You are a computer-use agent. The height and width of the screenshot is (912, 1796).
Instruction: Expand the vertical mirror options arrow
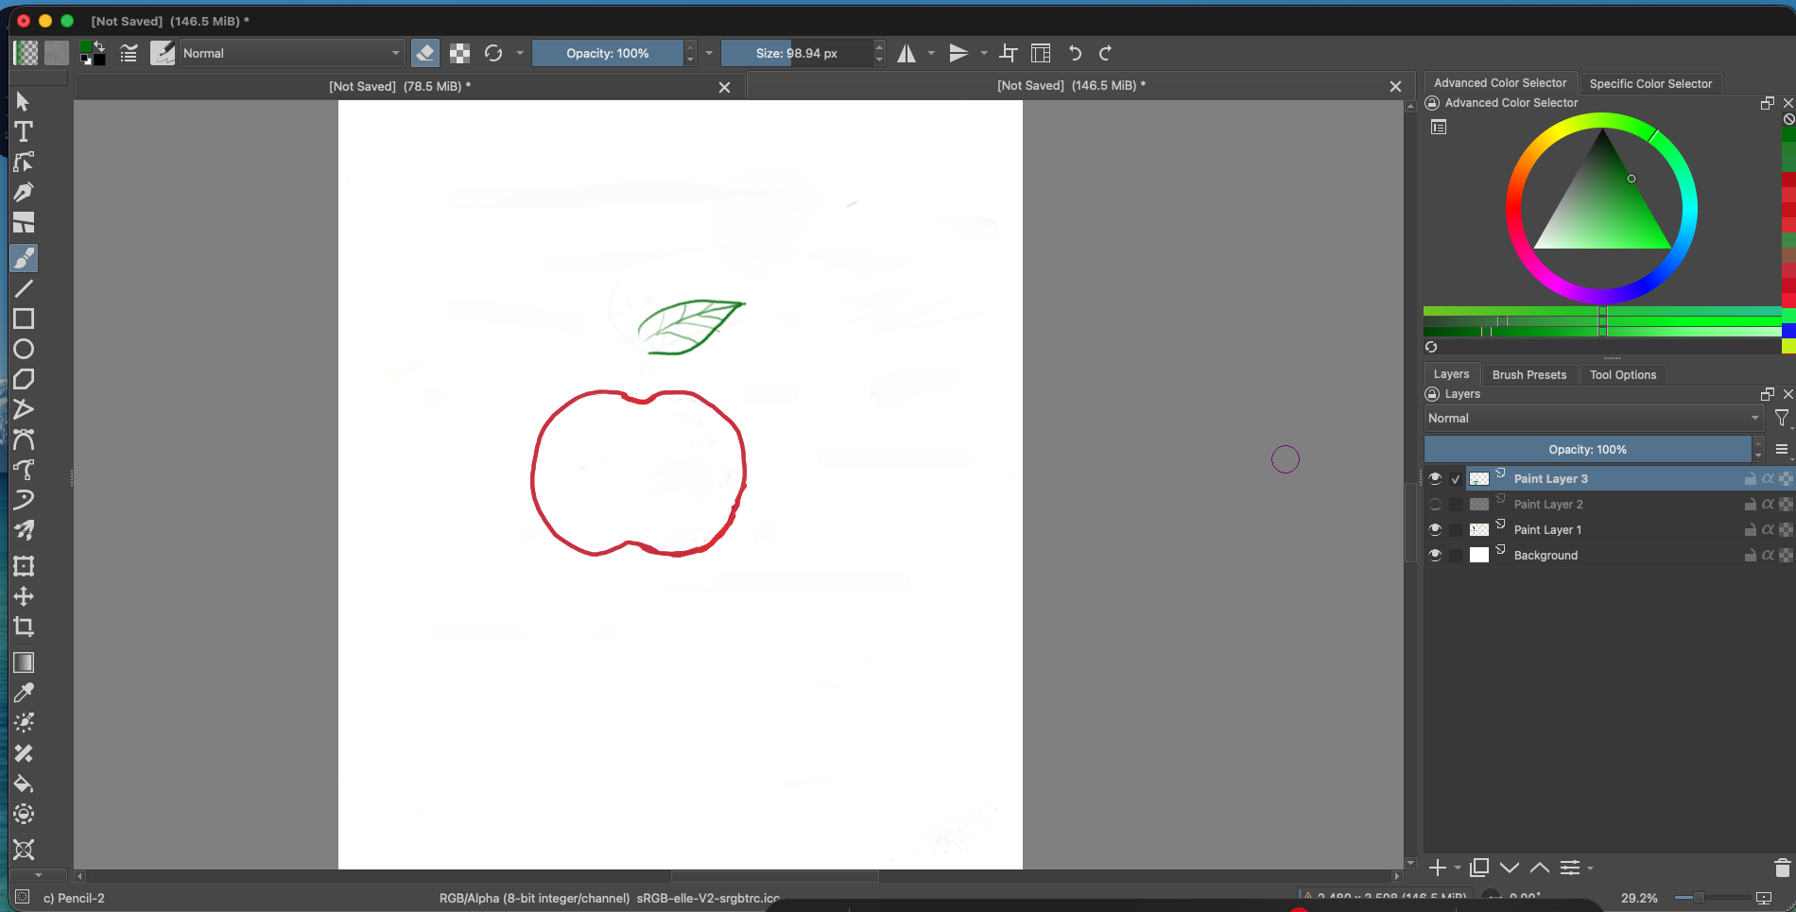984,53
